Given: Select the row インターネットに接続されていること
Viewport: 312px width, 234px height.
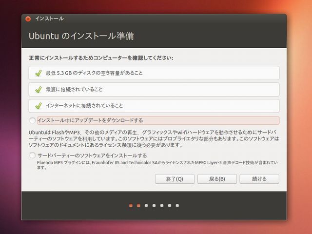Looking at the screenshot, I should coord(154,106).
